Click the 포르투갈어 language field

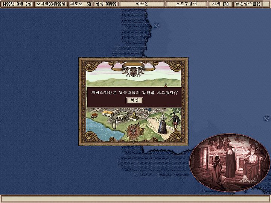tap(186, 4)
